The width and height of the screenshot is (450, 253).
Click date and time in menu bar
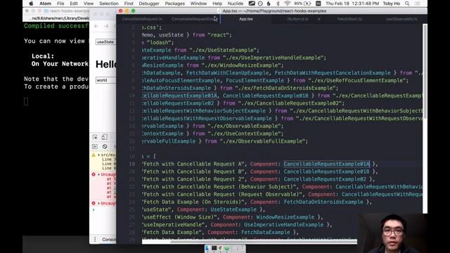pyautogui.click(x=352, y=4)
